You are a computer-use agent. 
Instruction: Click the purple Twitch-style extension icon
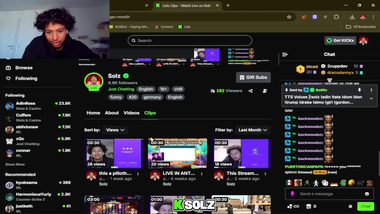tap(315, 17)
